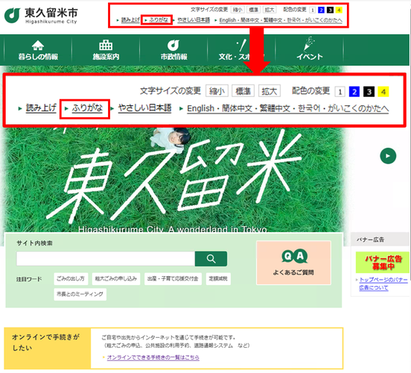This screenshot has width=411, height=373.
Task: Click the バナー広告募集中 banner
Action: pos(383,263)
